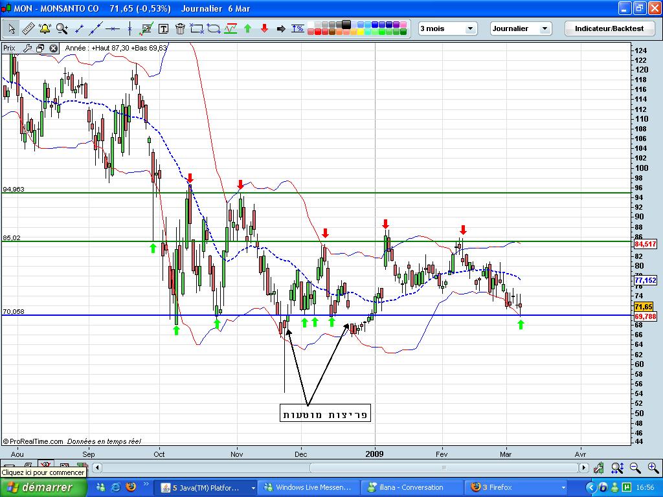
Task: Select the arrow pointer cursor tool
Action: click(12, 28)
